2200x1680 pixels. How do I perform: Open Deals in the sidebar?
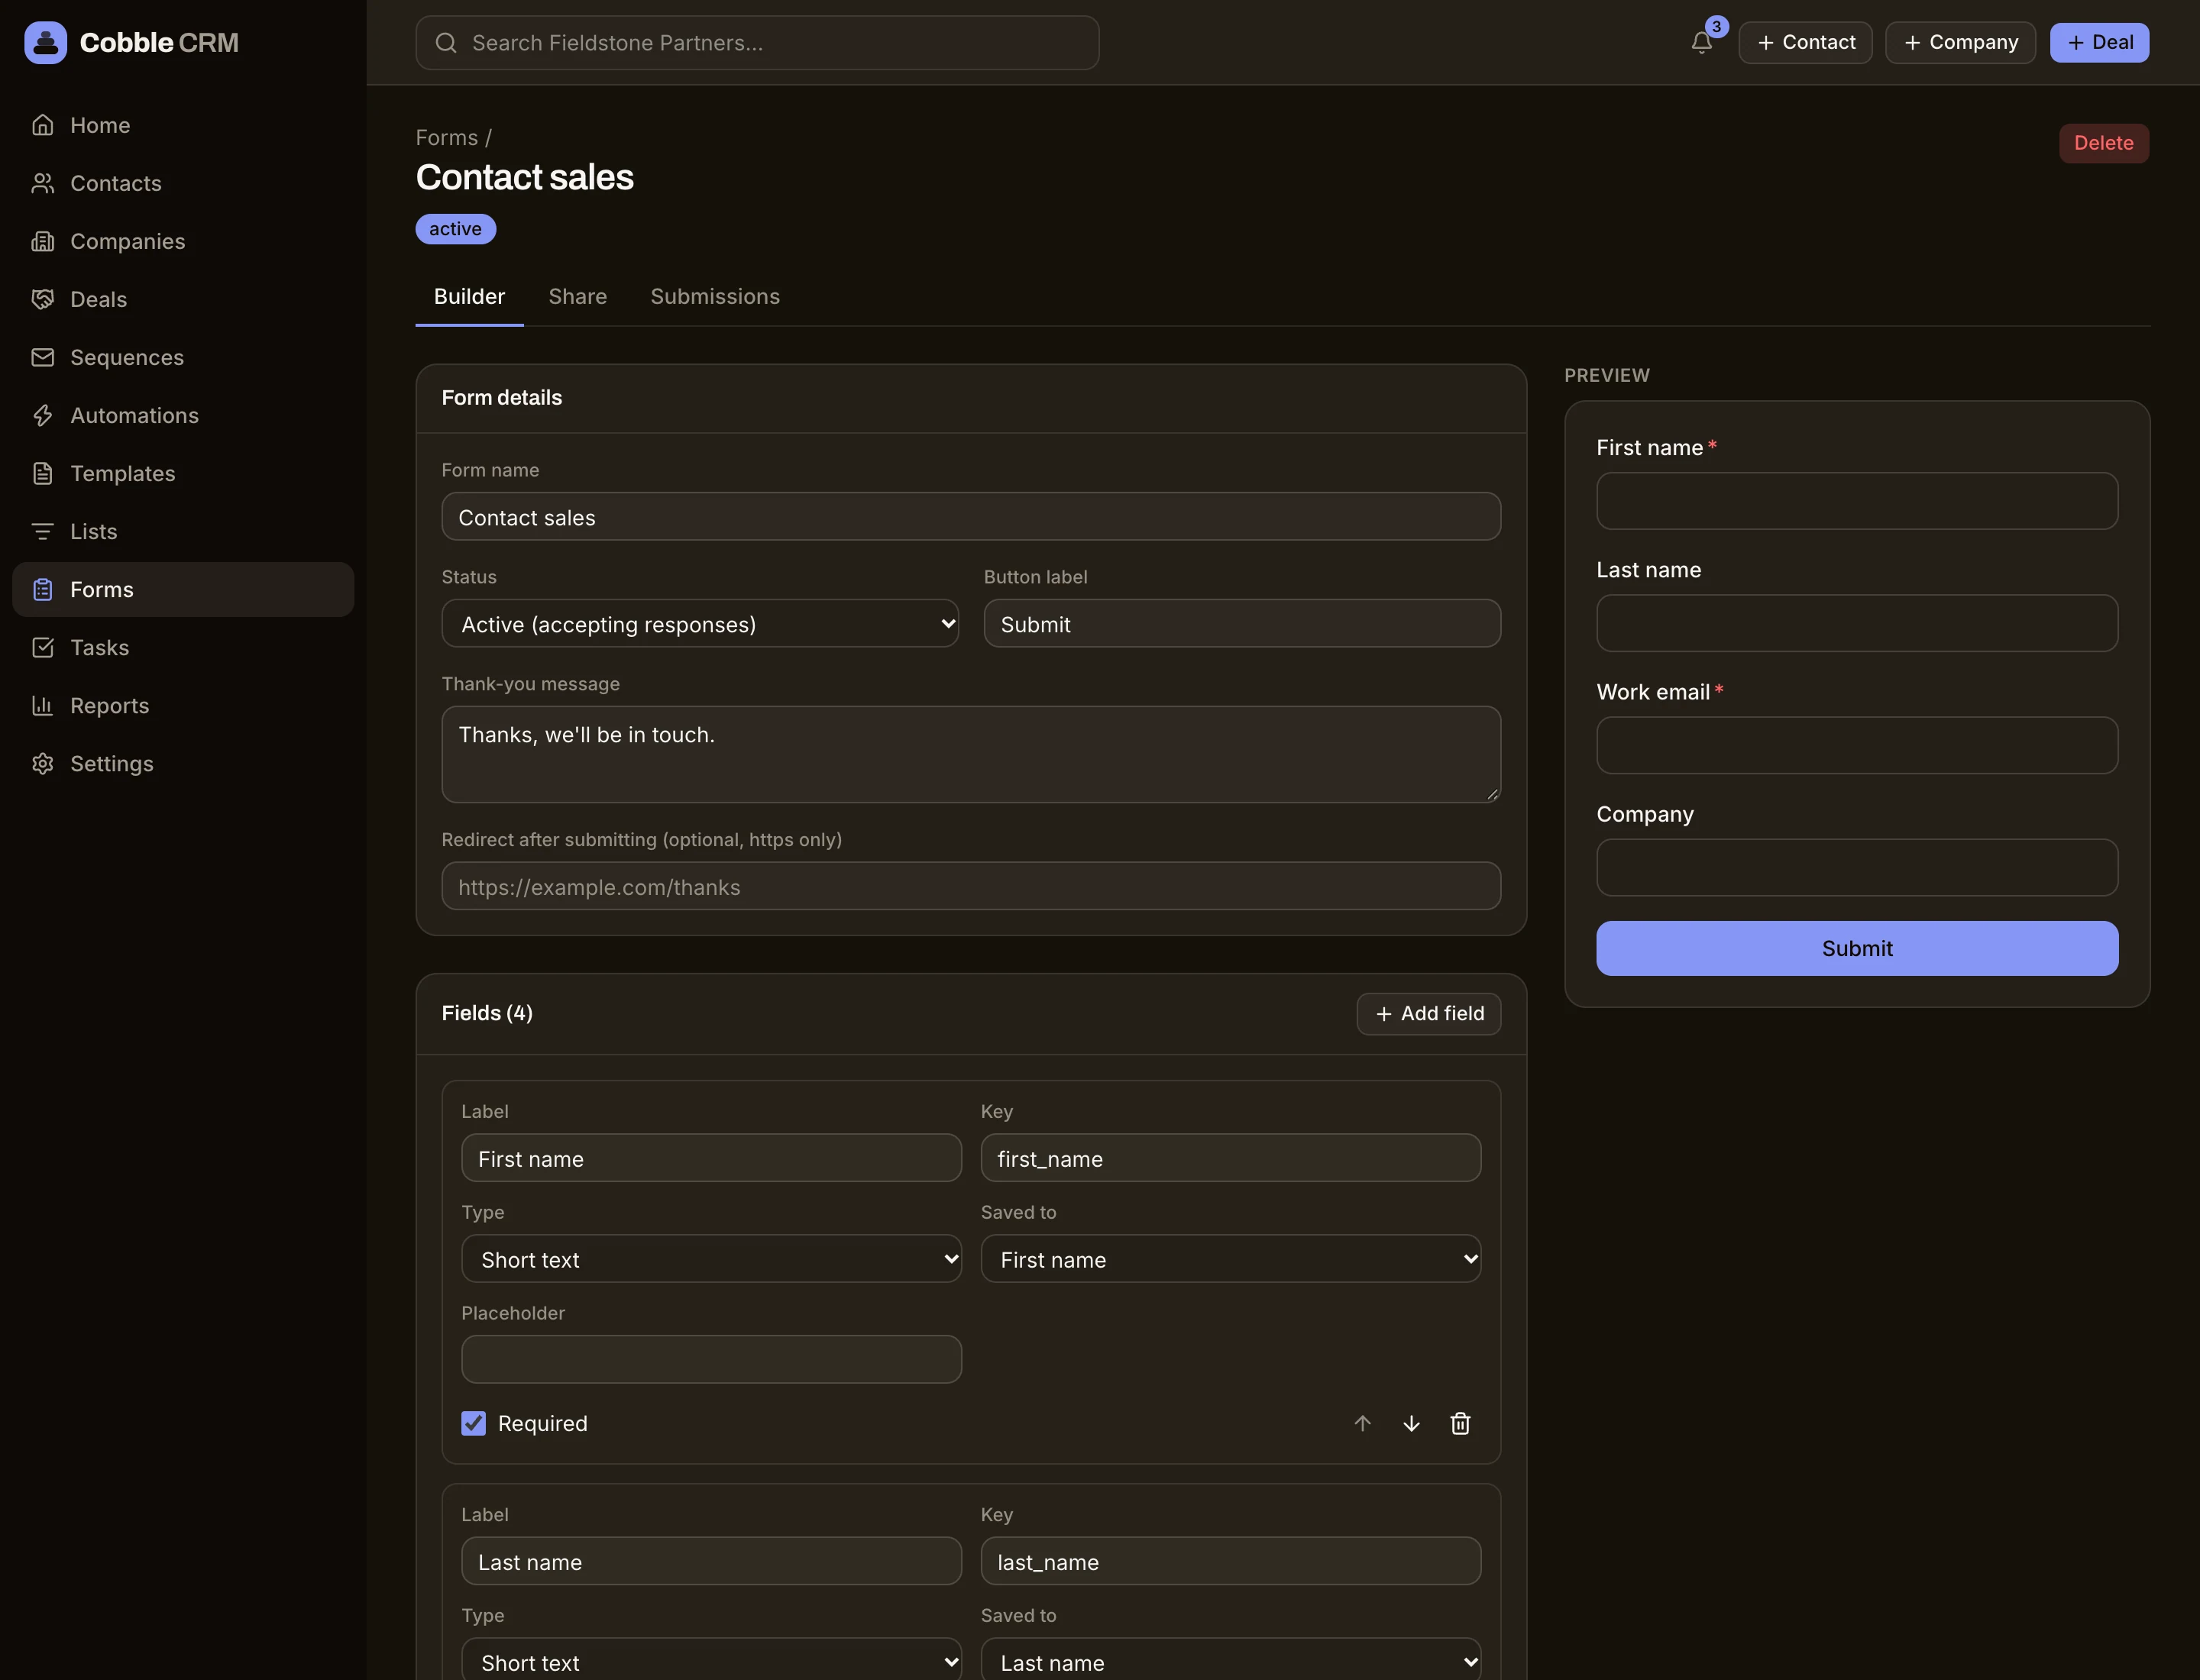click(183, 299)
